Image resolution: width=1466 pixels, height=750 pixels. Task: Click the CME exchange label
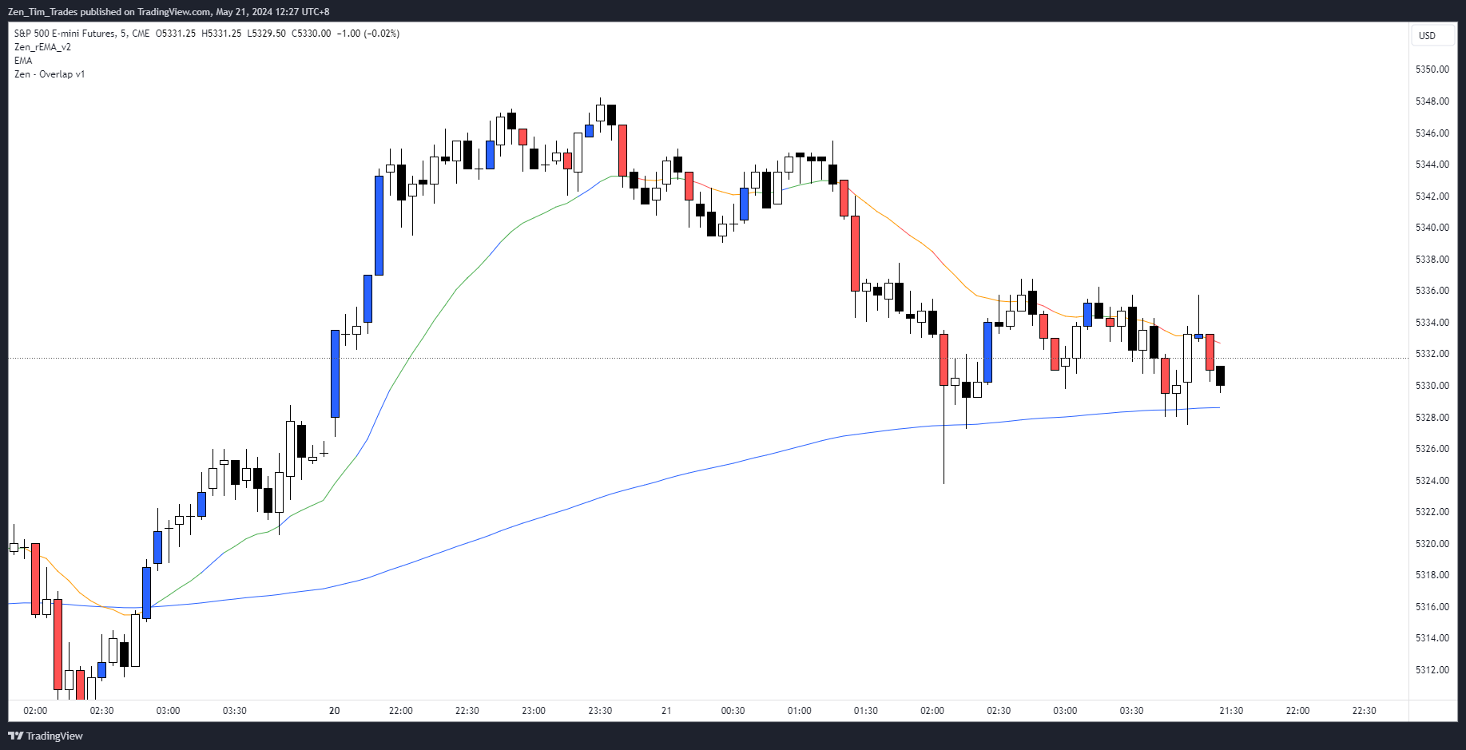coord(141,34)
